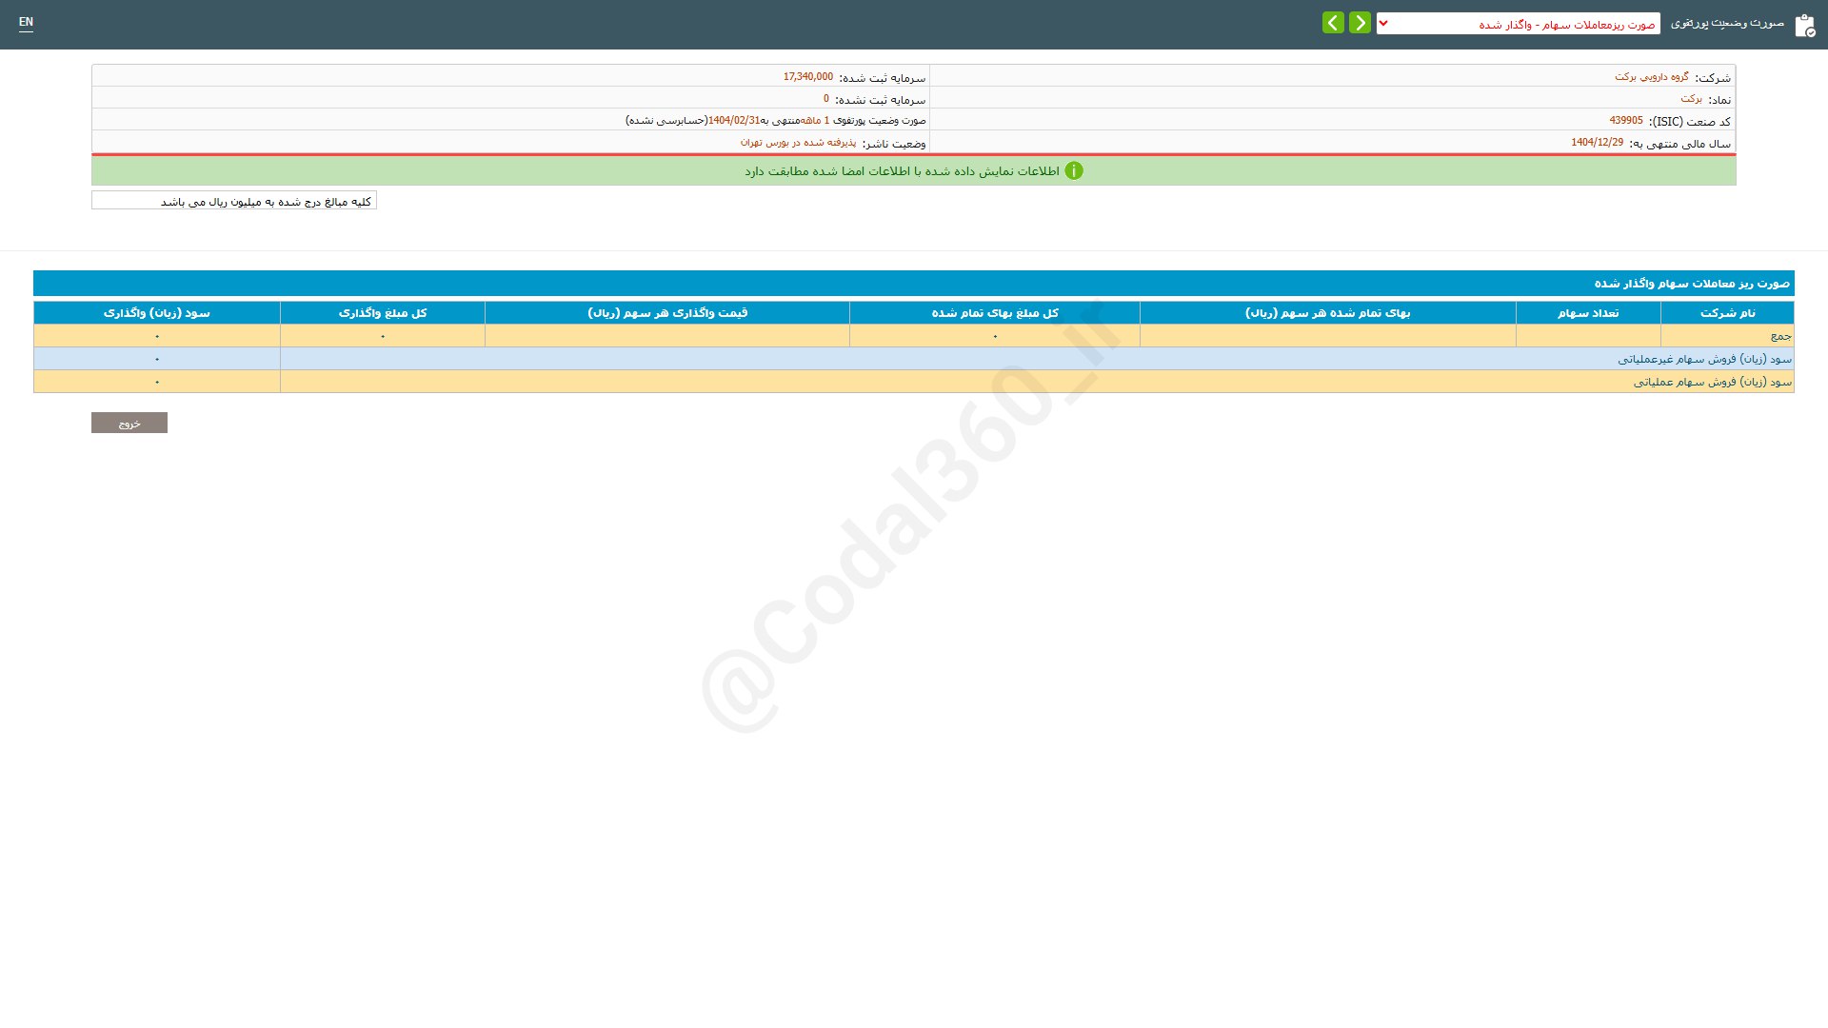The image size is (1828, 1028).
Task: Open the report sheet selection dropdown
Action: click(1518, 24)
